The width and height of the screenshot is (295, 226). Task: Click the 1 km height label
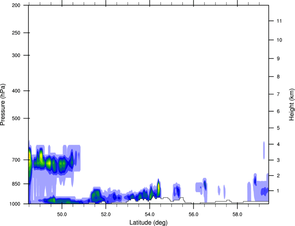coord(278,191)
